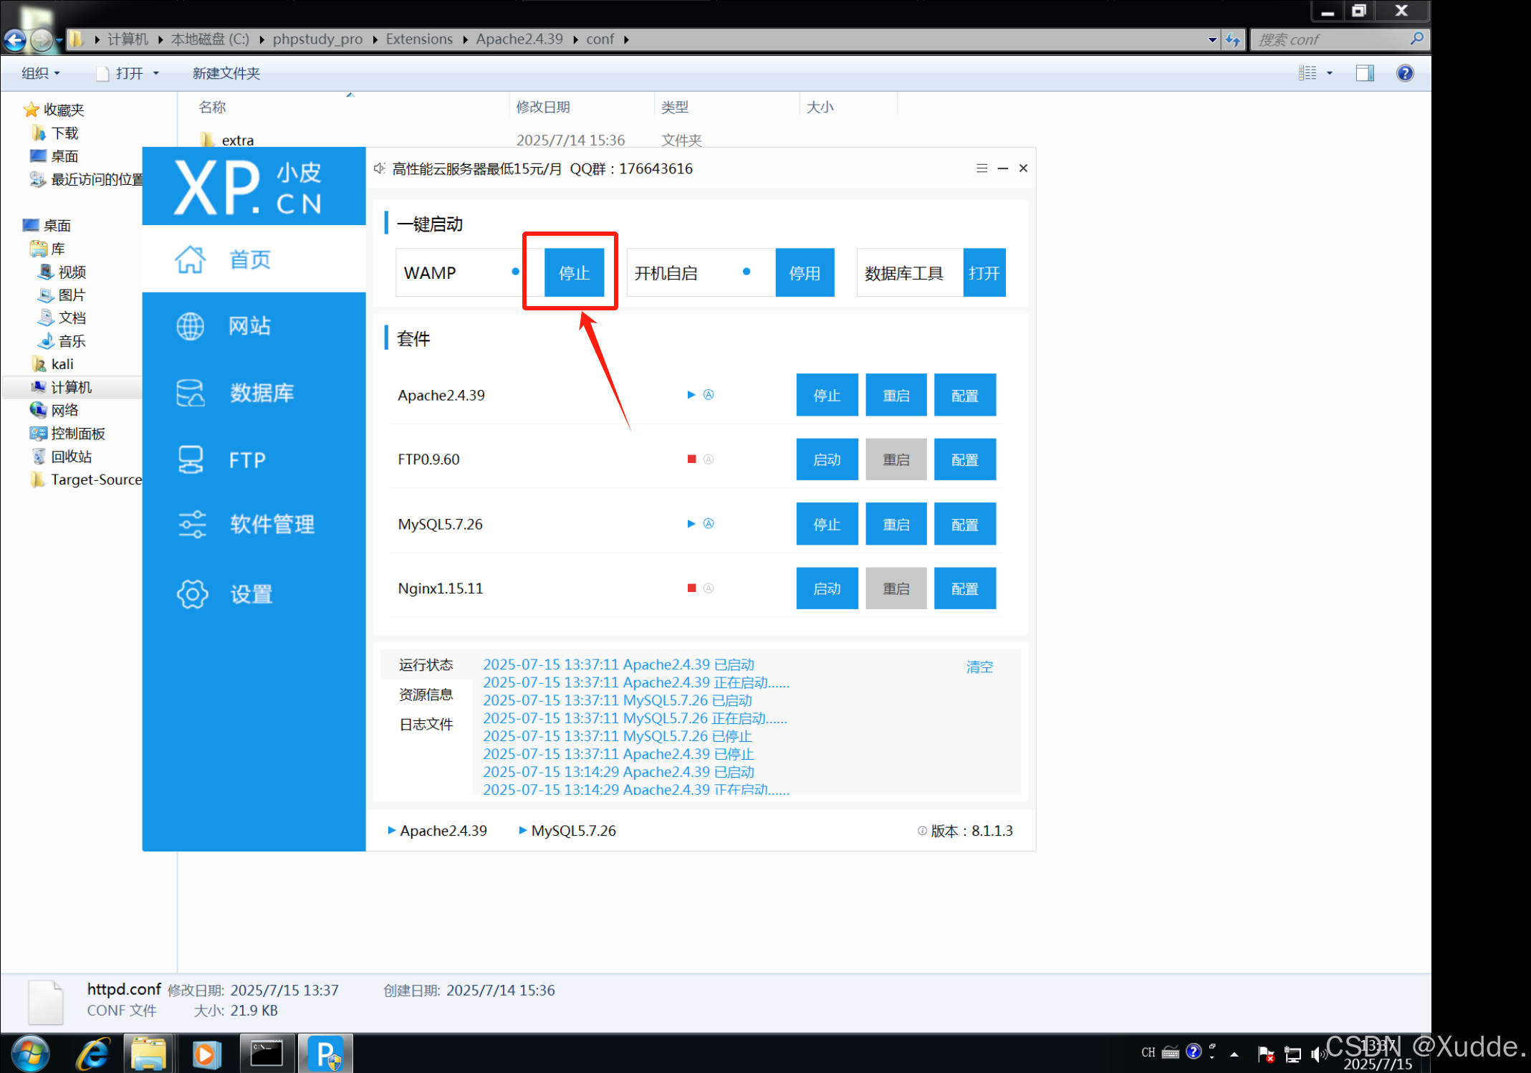Open MySQL5.7.26 配置 settings
This screenshot has width=1531, height=1073.
click(x=965, y=524)
